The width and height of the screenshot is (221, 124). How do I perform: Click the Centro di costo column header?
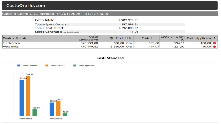(x=15, y=38)
